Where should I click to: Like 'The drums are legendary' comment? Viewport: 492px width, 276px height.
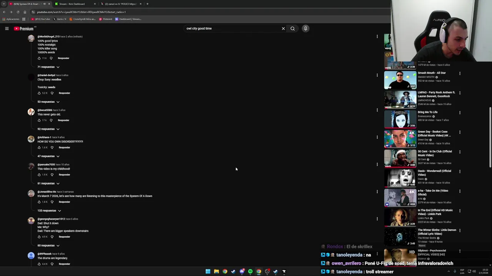click(39, 264)
